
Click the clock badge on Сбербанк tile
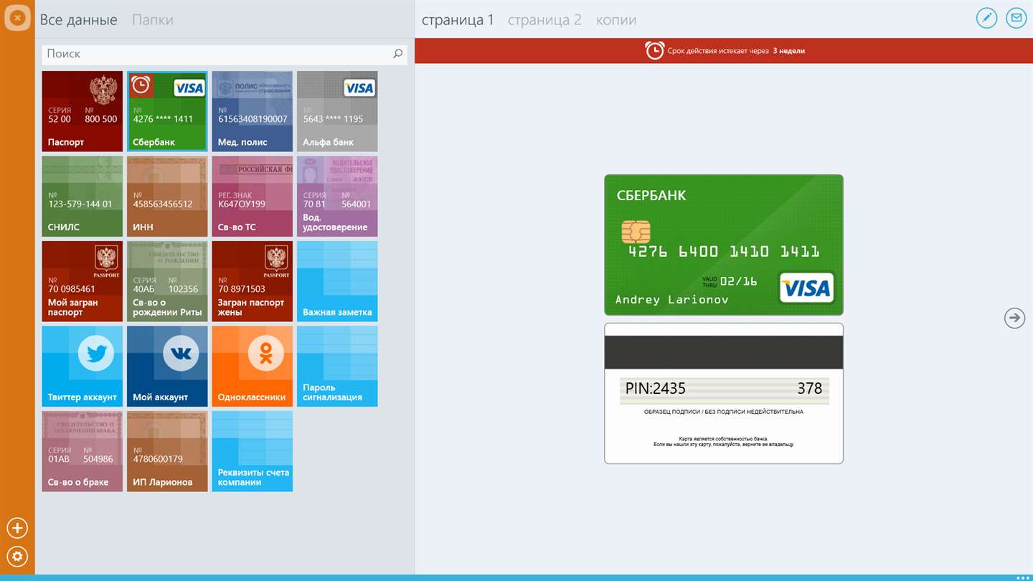point(141,85)
